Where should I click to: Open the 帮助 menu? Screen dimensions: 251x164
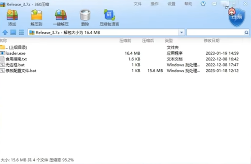tap(188, 4)
